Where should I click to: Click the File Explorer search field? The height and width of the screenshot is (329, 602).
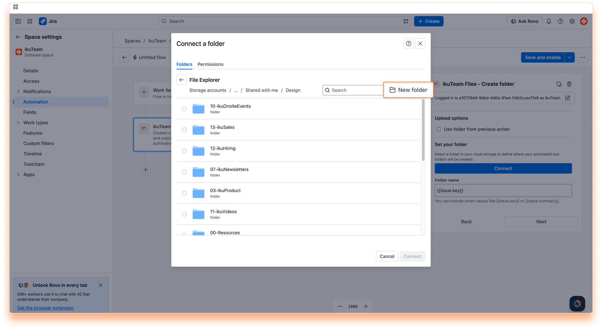(x=353, y=90)
